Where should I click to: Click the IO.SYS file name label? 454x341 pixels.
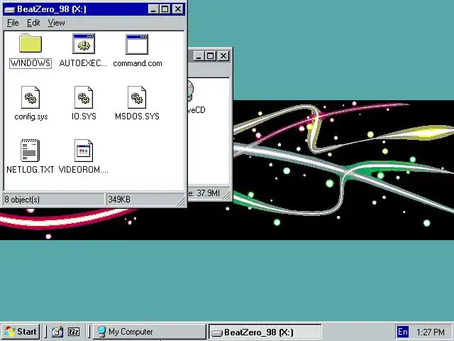[x=84, y=117]
